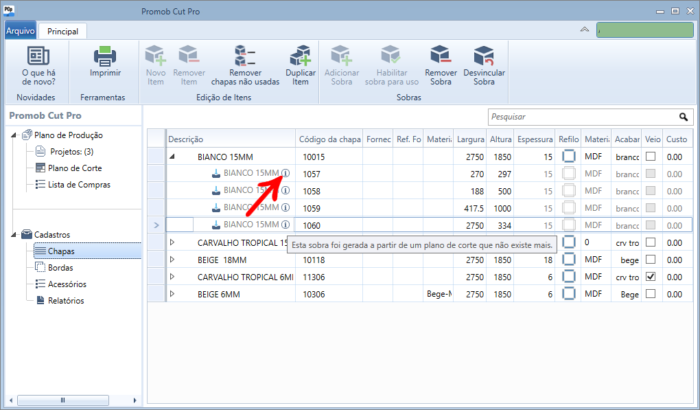Image resolution: width=700 pixels, height=410 pixels.
Task: Expand the BEIGE 18MM row
Action: pos(172,260)
